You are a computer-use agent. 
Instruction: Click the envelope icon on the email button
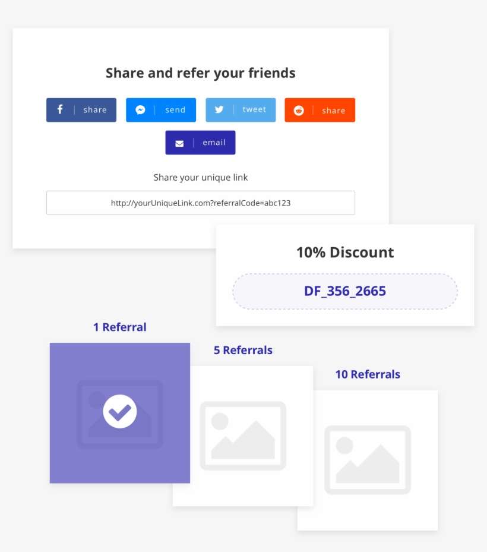pyautogui.click(x=179, y=143)
